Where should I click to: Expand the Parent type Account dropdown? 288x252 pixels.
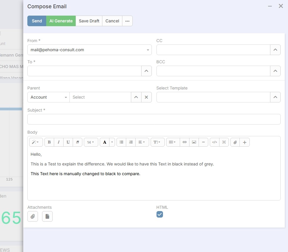click(49, 97)
